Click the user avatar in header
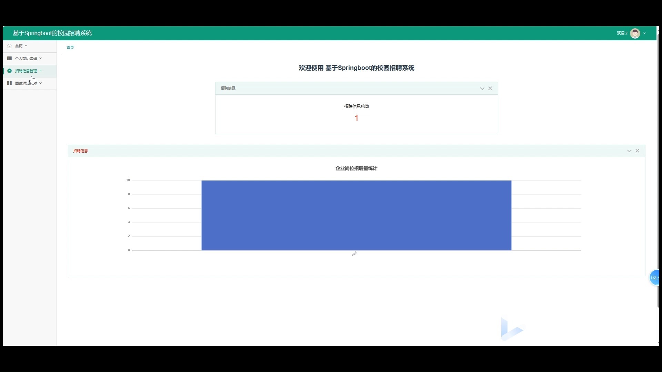The image size is (662, 372). click(635, 33)
